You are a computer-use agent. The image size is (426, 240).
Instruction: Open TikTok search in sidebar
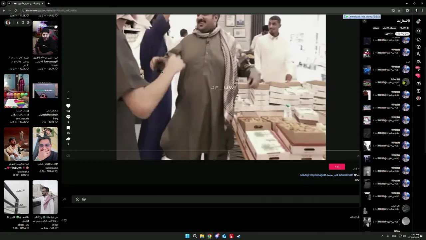419,31
